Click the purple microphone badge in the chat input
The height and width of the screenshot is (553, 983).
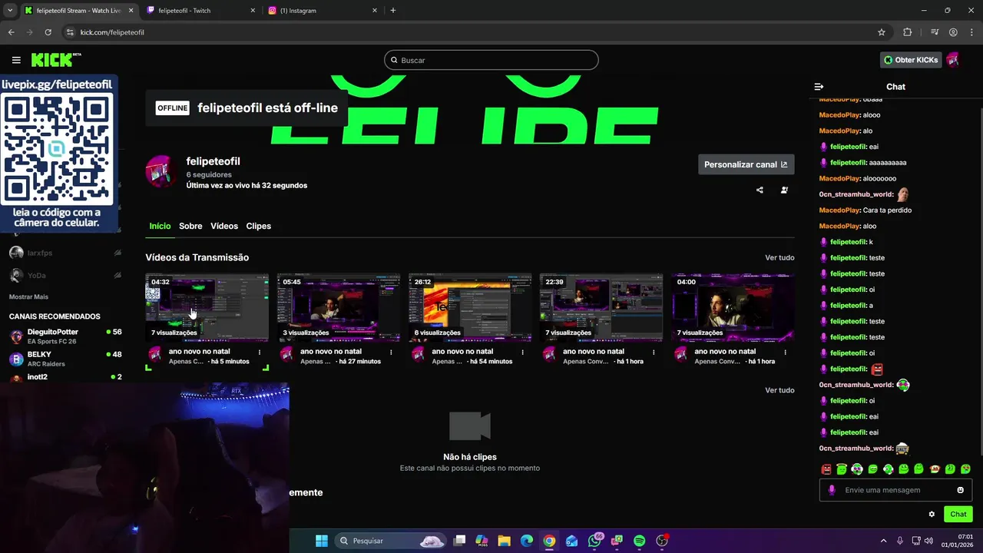coord(832,490)
